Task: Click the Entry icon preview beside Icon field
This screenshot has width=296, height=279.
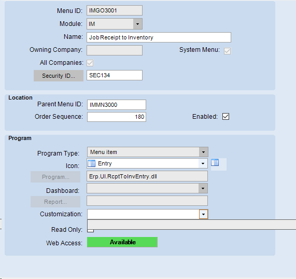Action: click(x=215, y=162)
